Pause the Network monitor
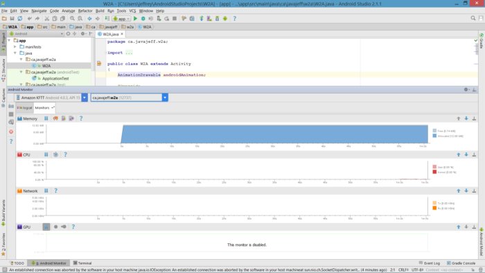The height and width of the screenshot is (273, 485). coord(46,191)
